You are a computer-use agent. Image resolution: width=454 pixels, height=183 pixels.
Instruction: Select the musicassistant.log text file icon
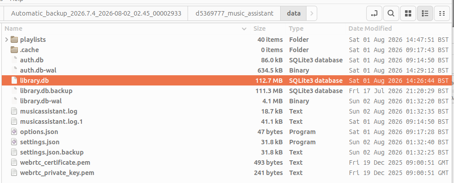click(x=14, y=111)
